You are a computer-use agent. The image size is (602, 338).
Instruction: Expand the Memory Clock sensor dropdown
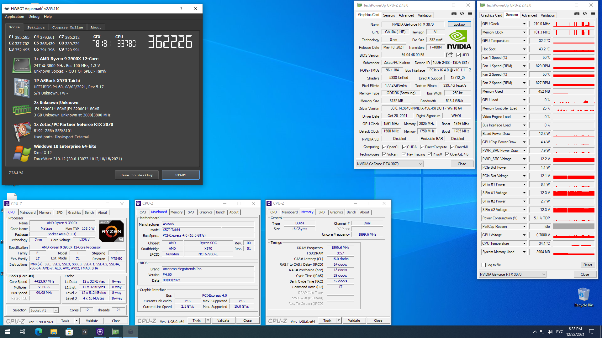click(524, 32)
